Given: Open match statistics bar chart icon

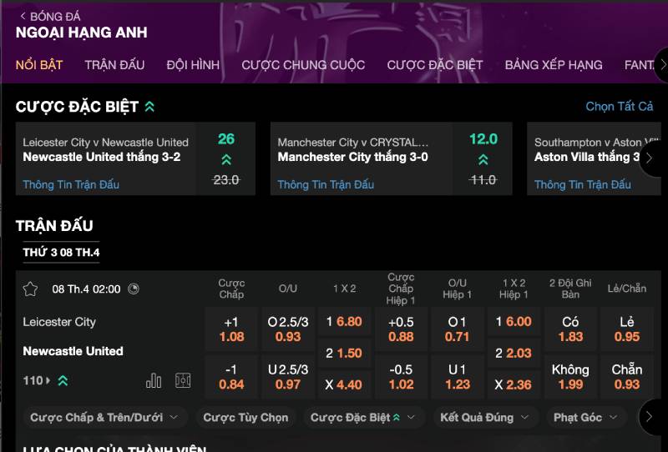Looking at the screenshot, I should point(154,380).
